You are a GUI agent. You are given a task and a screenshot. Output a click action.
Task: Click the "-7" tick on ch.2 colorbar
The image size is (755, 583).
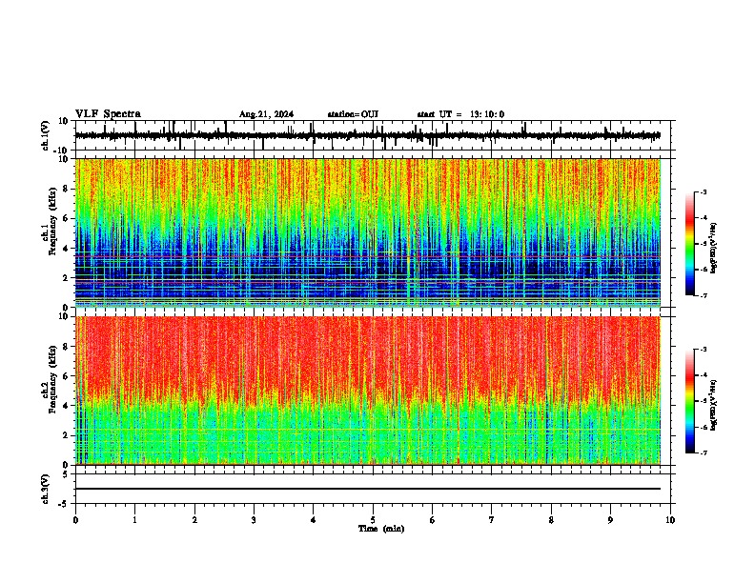(x=704, y=452)
